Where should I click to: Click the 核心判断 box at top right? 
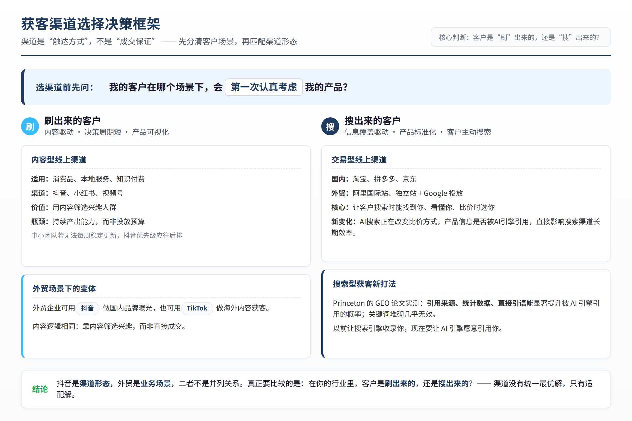click(x=521, y=37)
